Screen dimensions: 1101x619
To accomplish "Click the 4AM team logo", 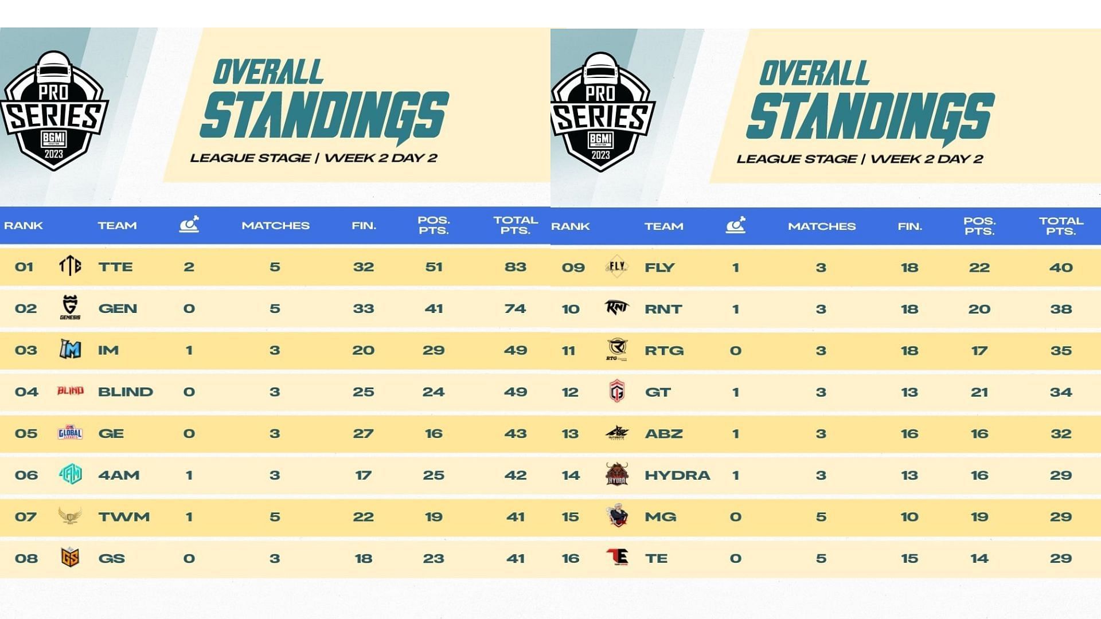I will 70,474.
